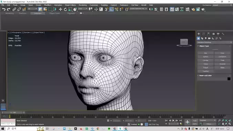Click the Teapot primitive button
233x131 pixels.
click(x=205, y=68)
